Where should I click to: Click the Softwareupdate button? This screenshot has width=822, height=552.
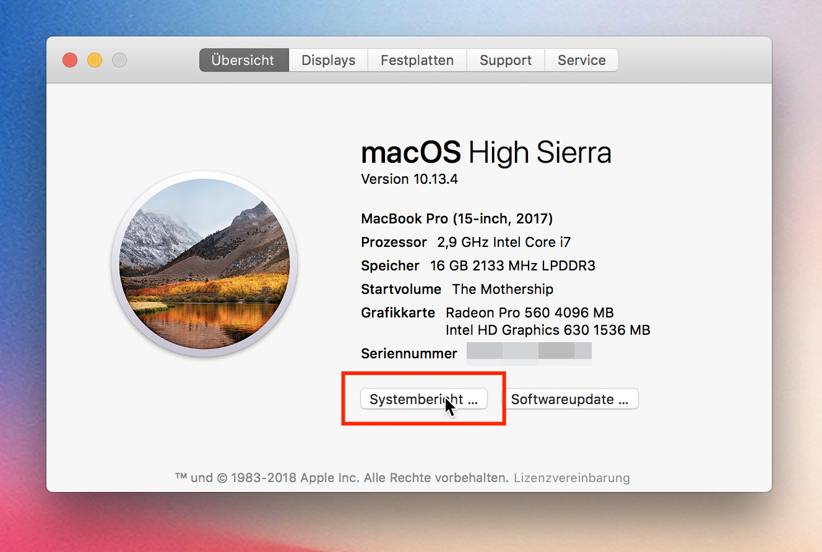point(570,399)
